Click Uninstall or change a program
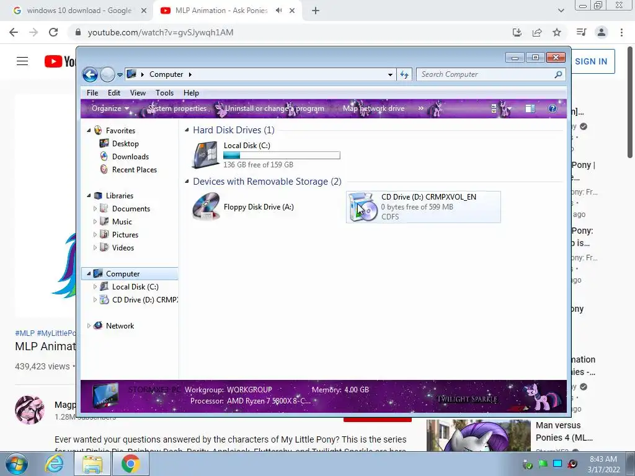This screenshot has height=476, width=635. (x=275, y=108)
